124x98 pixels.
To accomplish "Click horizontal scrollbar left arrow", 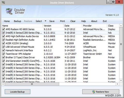I will point(3,84).
